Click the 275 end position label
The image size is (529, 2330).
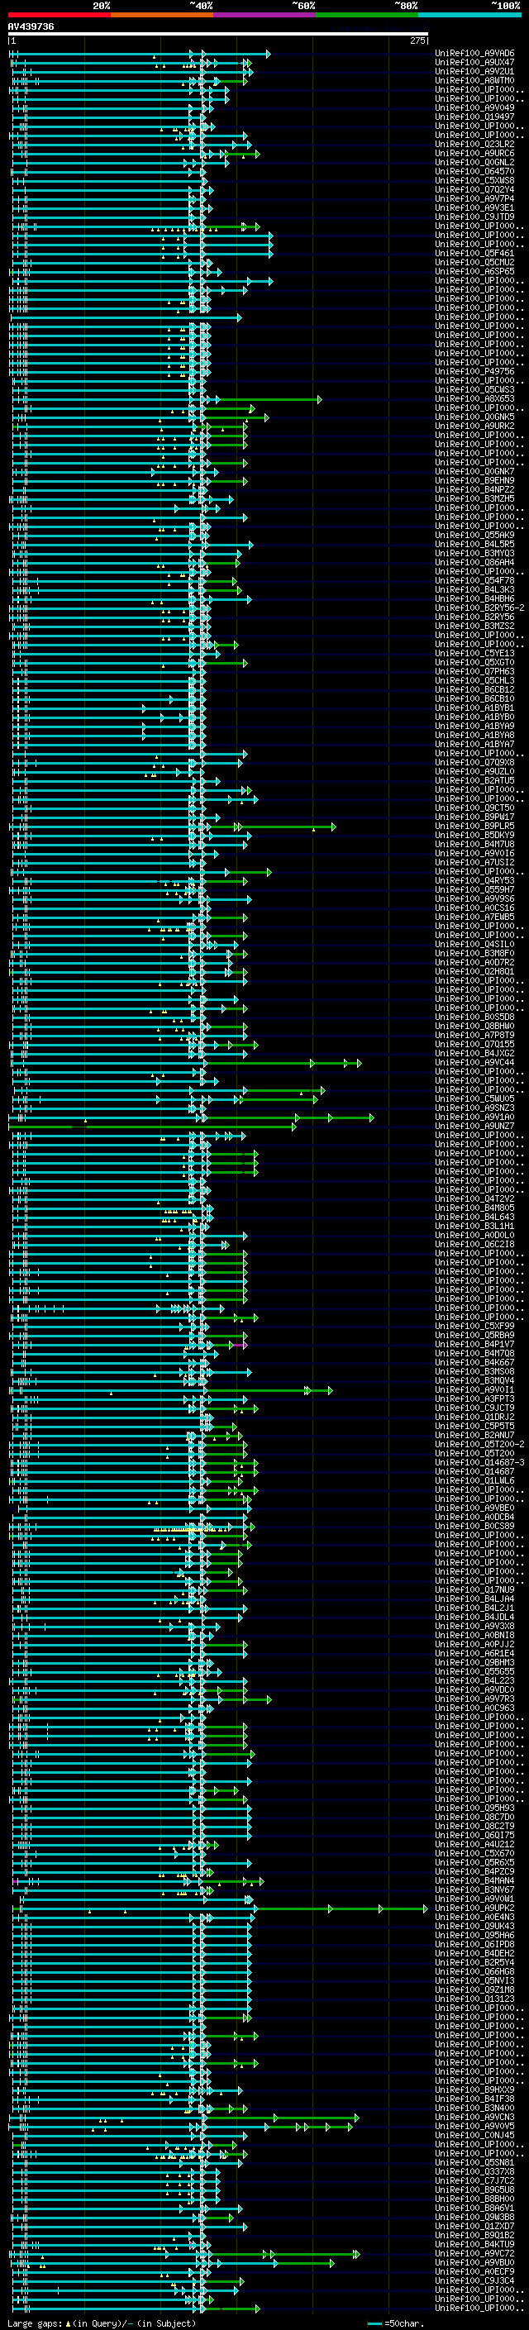click(x=417, y=41)
